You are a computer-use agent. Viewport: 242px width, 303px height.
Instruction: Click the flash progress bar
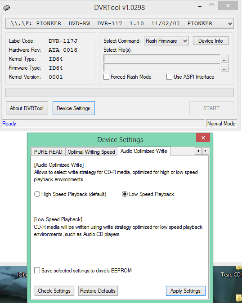(120, 93)
